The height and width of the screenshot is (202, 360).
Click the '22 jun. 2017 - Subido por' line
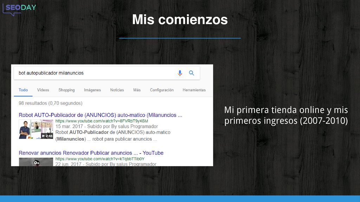pyautogui.click(x=106, y=164)
